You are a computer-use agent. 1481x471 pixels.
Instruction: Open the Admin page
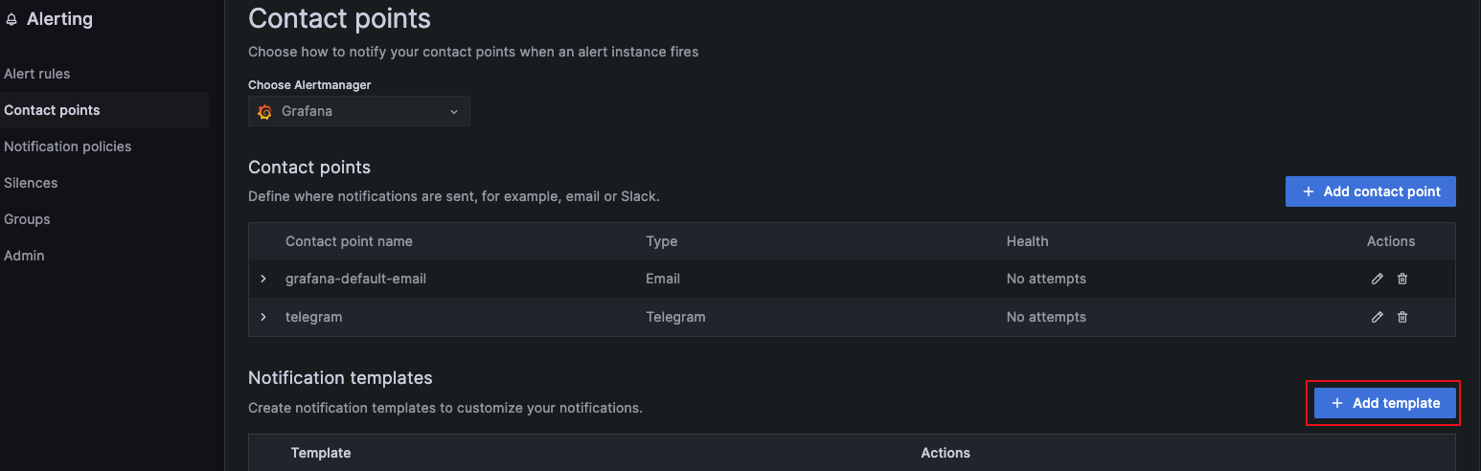[x=24, y=256]
